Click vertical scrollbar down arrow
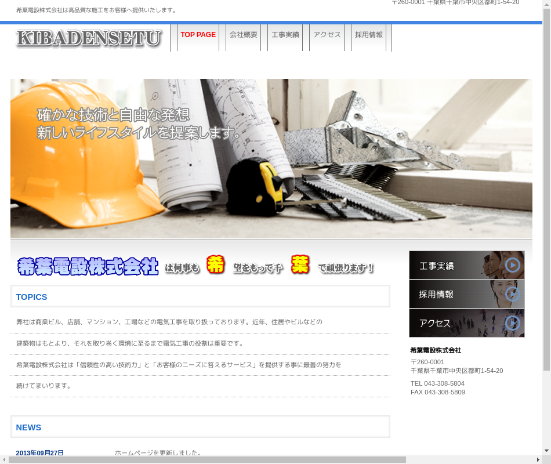 [546, 451]
